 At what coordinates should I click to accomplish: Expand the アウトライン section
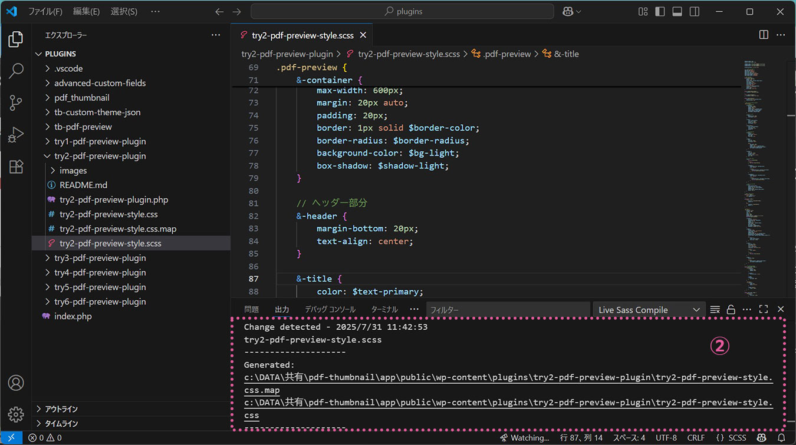point(131,409)
